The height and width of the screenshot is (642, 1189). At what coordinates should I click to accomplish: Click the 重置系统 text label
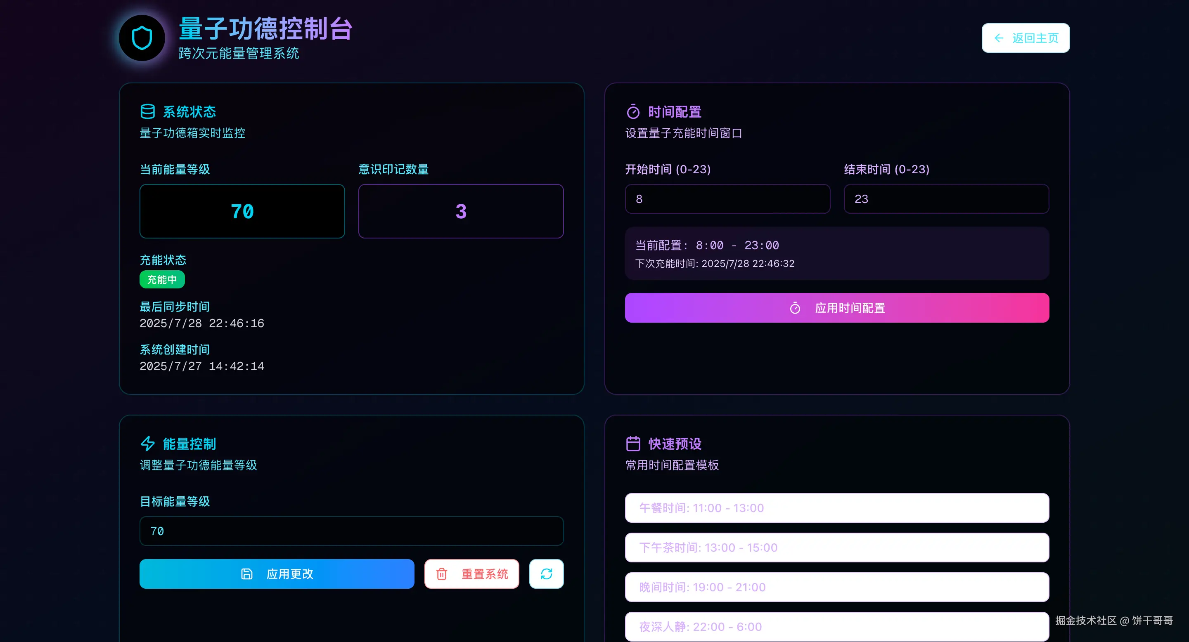coord(485,574)
